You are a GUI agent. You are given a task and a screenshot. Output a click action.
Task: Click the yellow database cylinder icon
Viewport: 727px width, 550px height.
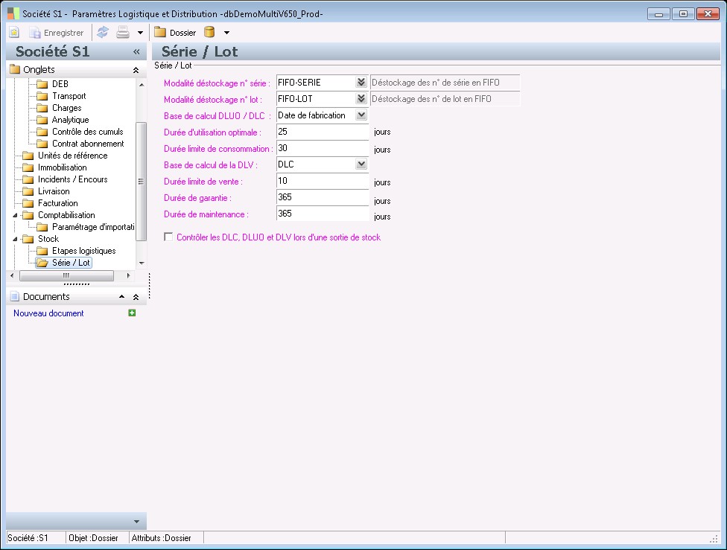tap(209, 33)
